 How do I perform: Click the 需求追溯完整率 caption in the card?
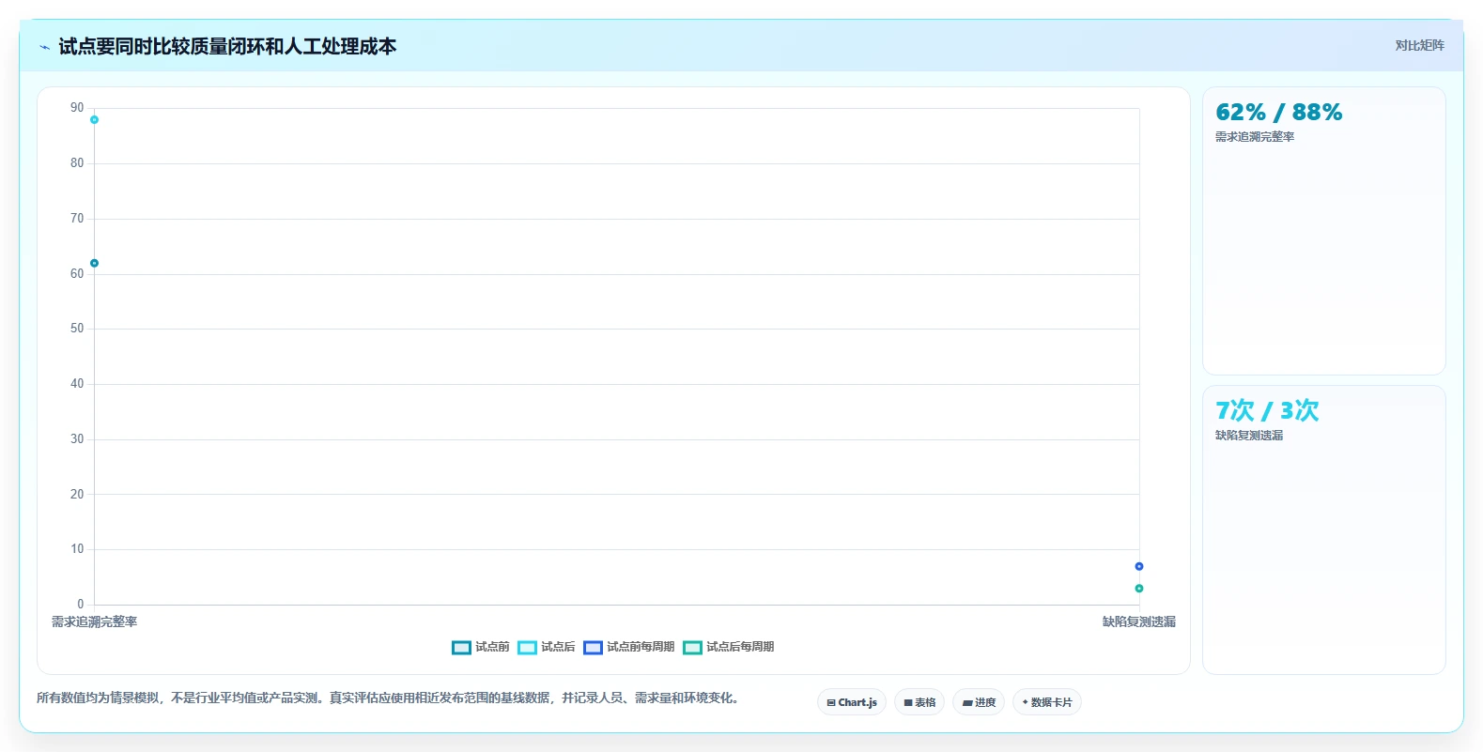pyautogui.click(x=1255, y=137)
